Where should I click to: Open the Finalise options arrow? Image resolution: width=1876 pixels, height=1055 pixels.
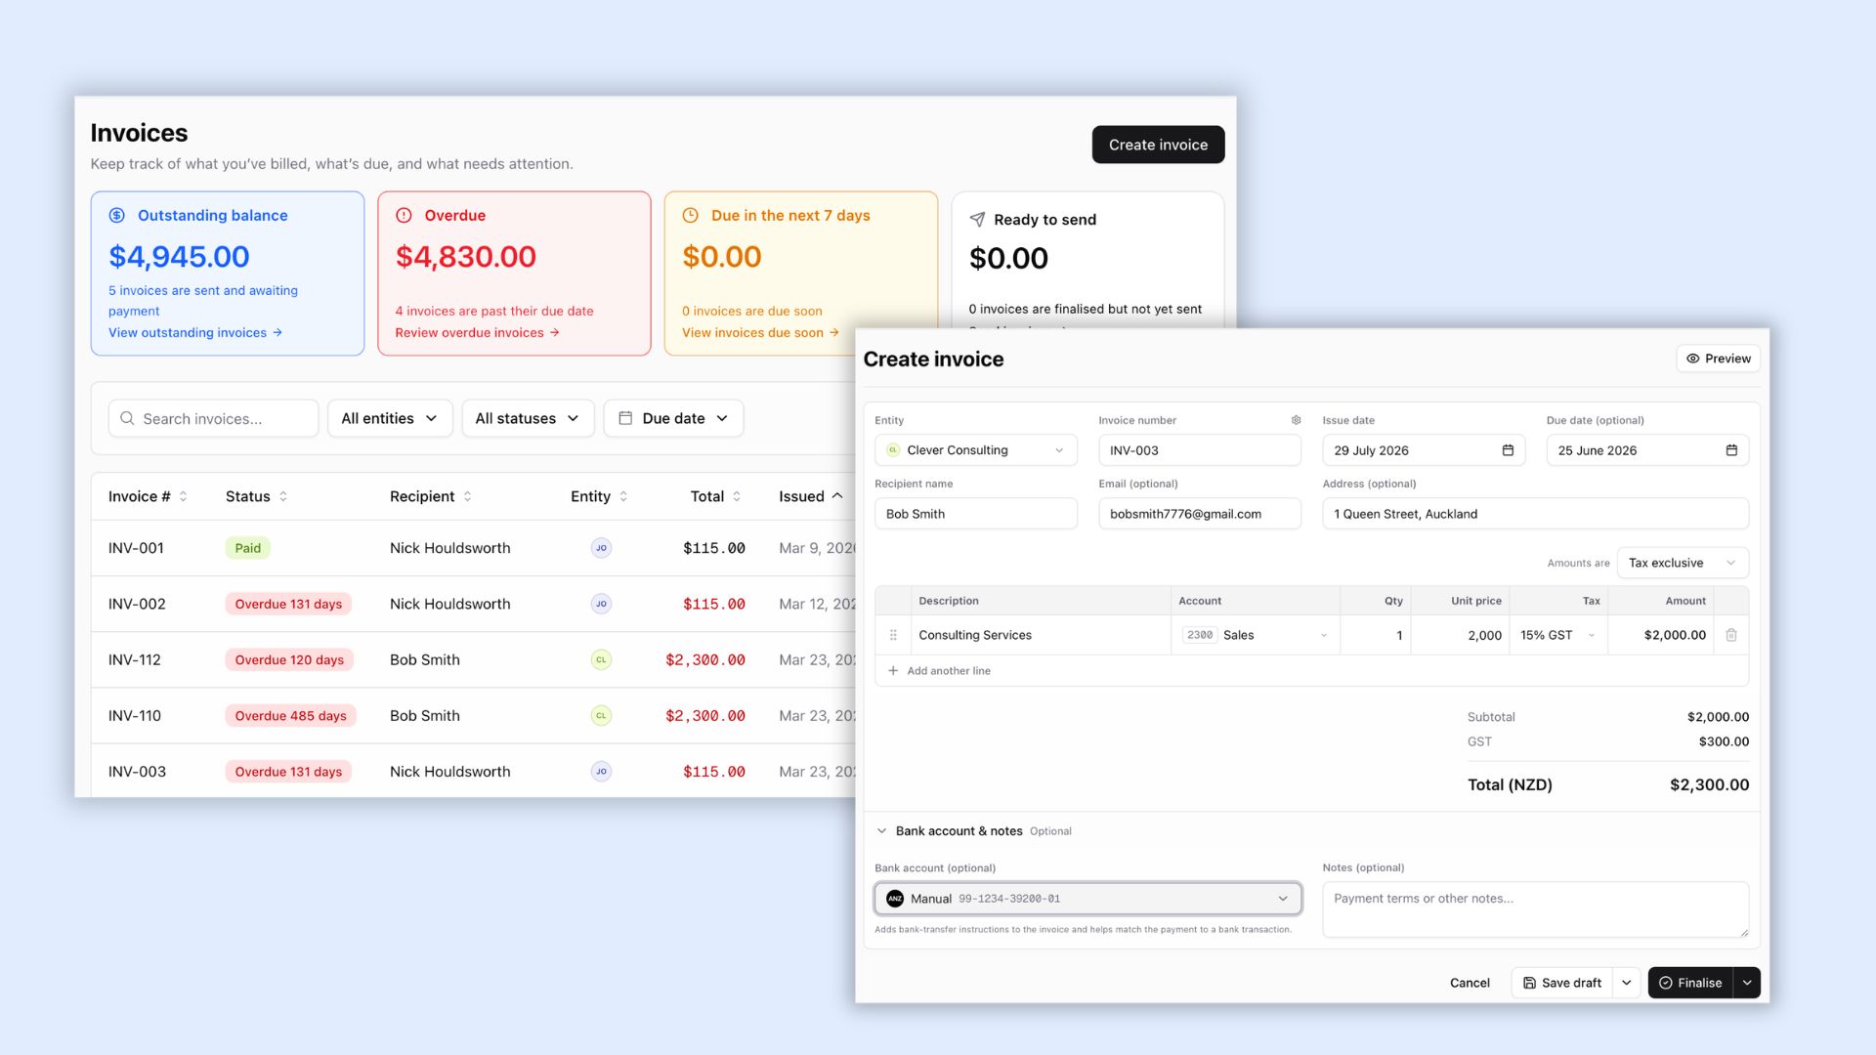click(x=1747, y=983)
